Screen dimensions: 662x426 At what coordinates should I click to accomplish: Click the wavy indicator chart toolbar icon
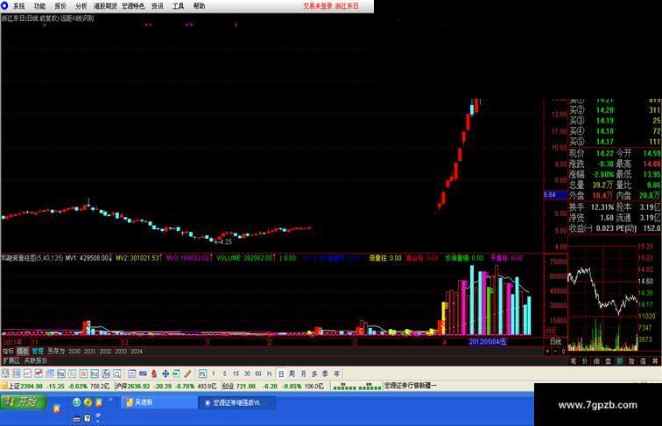(131, 374)
